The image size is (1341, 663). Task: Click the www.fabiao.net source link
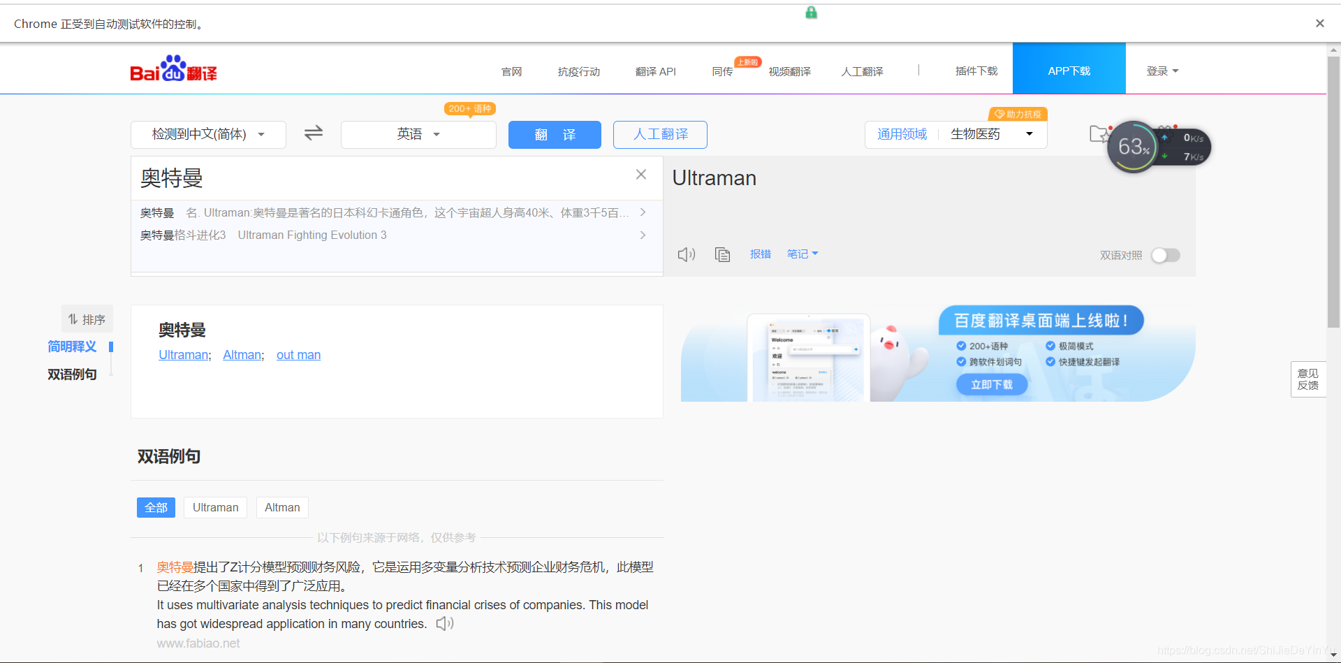coord(198,643)
